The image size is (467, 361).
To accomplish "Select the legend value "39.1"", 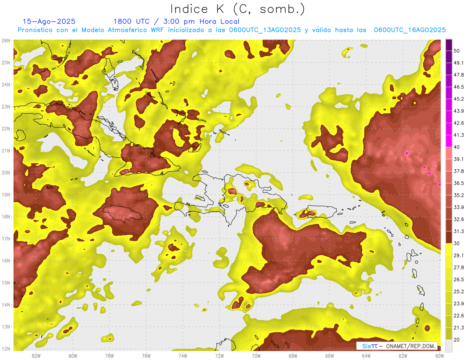I will pos(459,159).
